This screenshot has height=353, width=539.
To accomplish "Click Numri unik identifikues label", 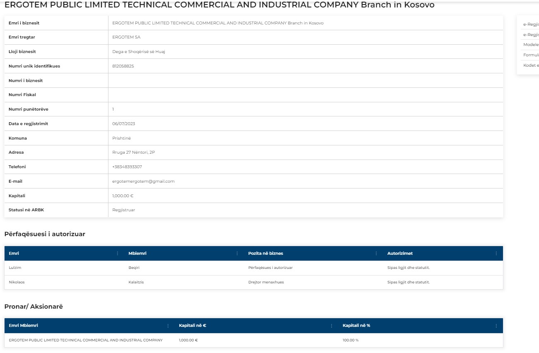I will (x=34, y=66).
